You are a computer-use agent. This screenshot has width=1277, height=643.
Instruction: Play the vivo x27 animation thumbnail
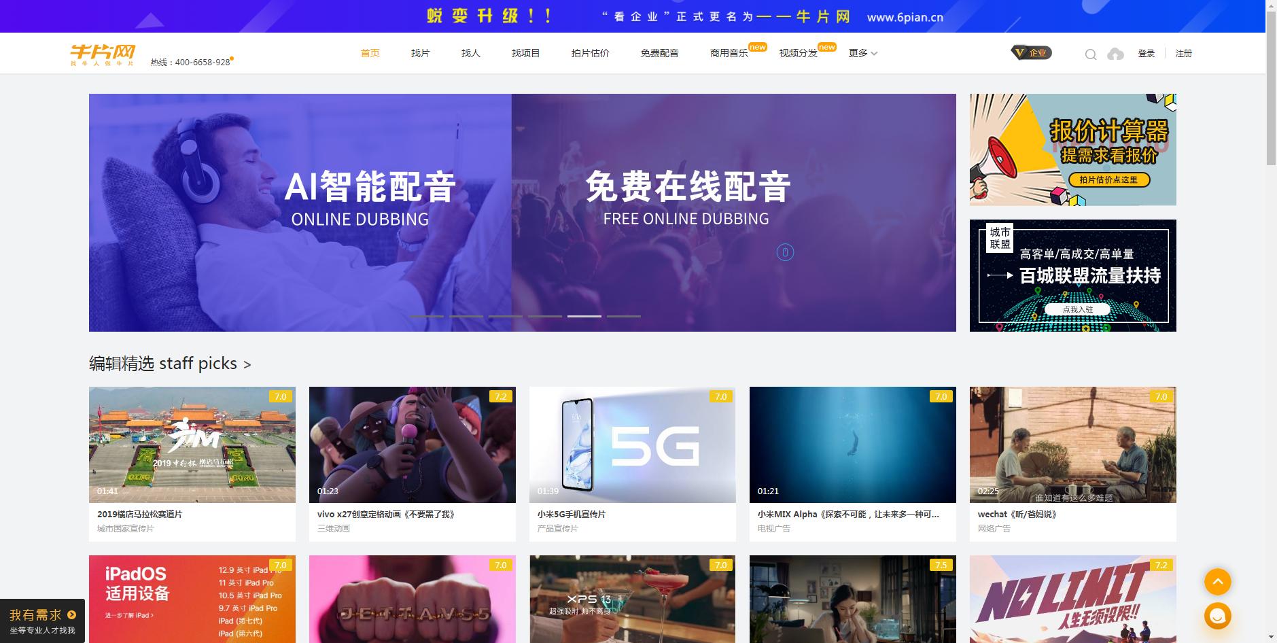(x=413, y=445)
